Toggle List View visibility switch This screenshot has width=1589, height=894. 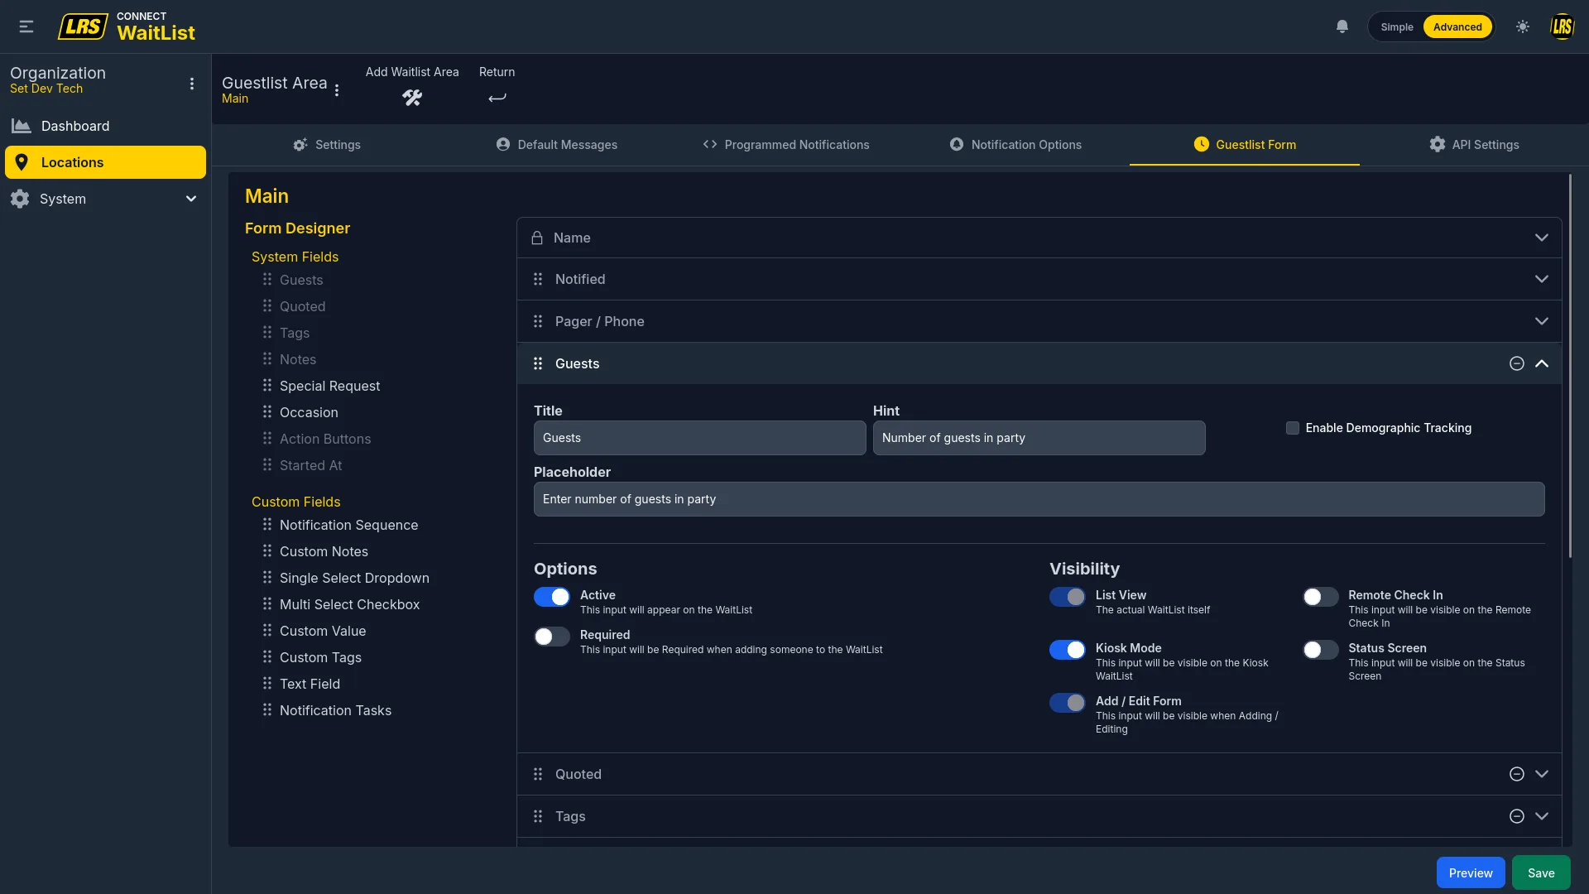[1068, 597]
